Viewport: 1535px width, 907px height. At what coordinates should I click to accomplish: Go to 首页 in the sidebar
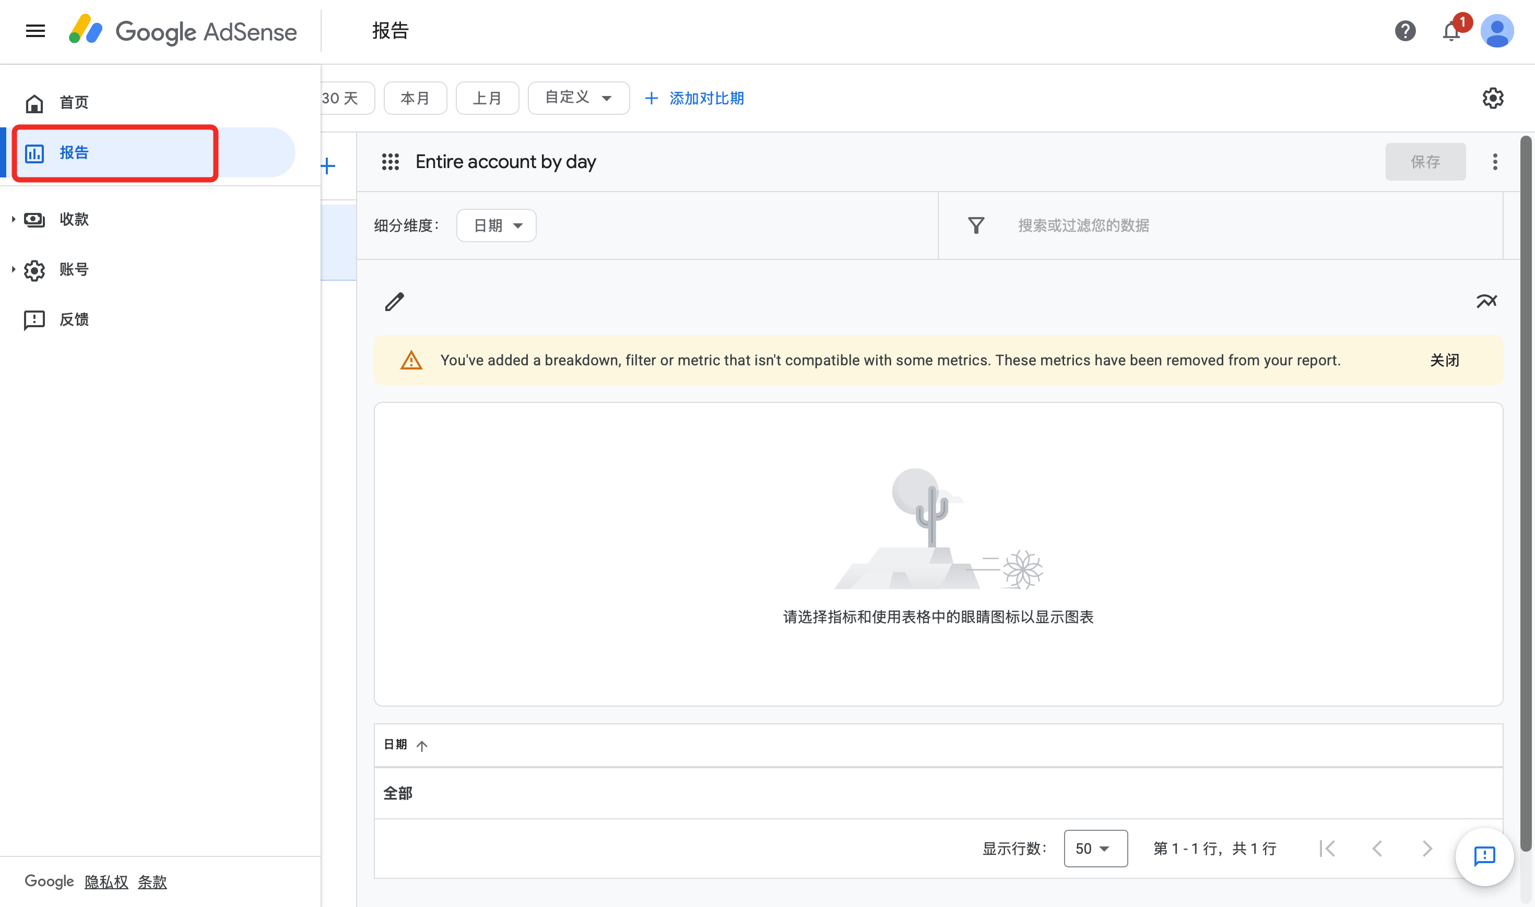point(74,102)
